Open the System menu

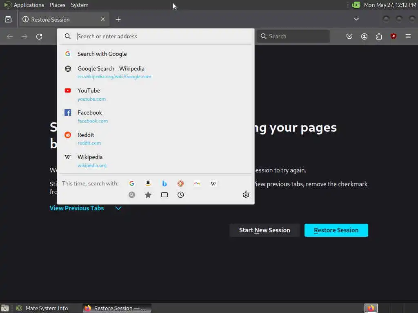(80, 5)
